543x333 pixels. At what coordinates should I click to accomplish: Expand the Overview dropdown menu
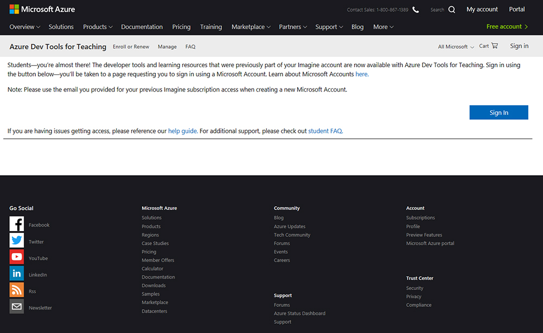[24, 27]
